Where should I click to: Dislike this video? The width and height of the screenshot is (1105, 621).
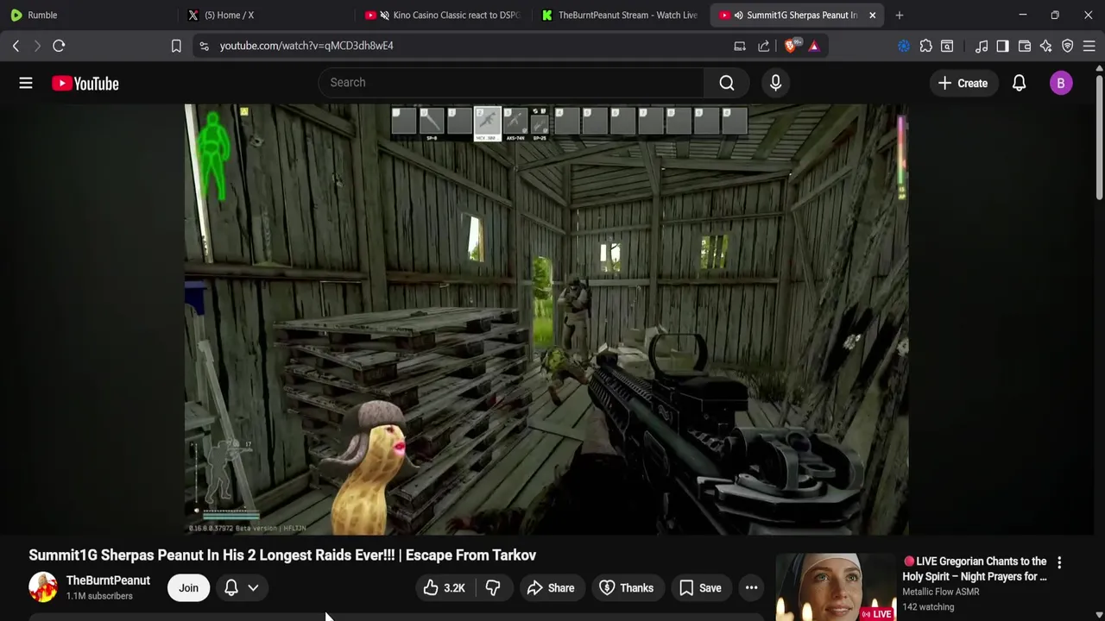pyautogui.click(x=493, y=588)
